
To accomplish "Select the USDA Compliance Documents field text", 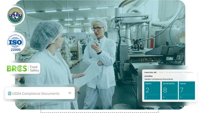I will (36, 94).
